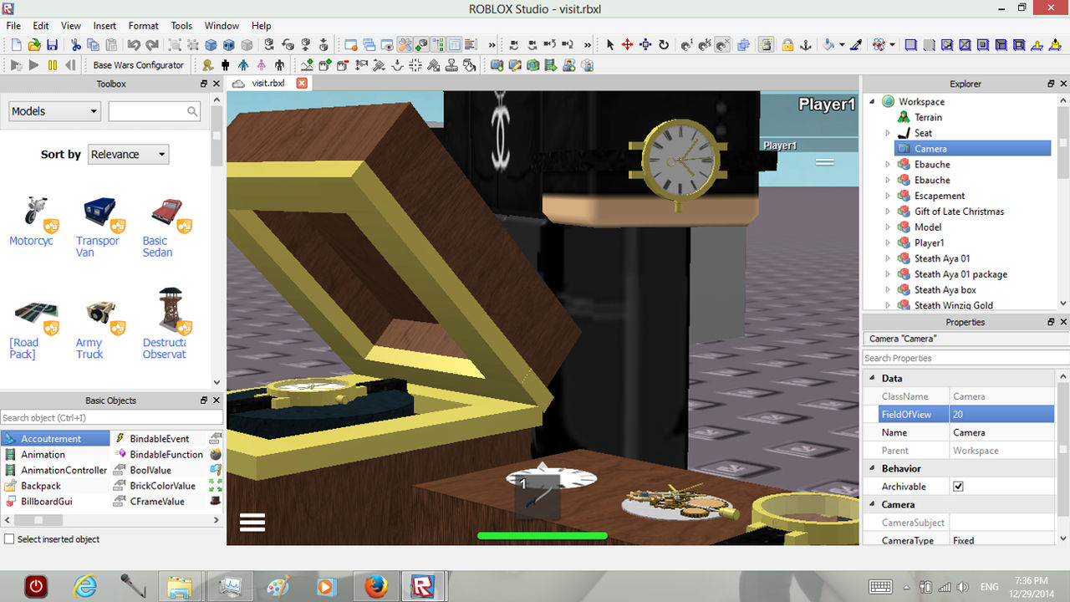Toggle the padlock Lock tool
This screenshot has width=1070, height=602.
pyautogui.click(x=787, y=45)
